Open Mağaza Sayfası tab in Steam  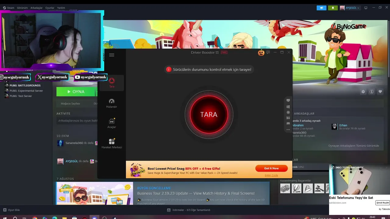[70, 103]
